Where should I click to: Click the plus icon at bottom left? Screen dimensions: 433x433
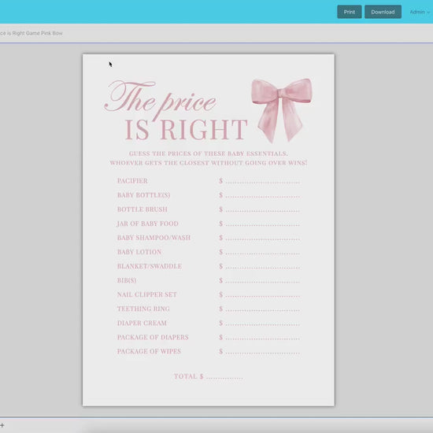coord(2,425)
